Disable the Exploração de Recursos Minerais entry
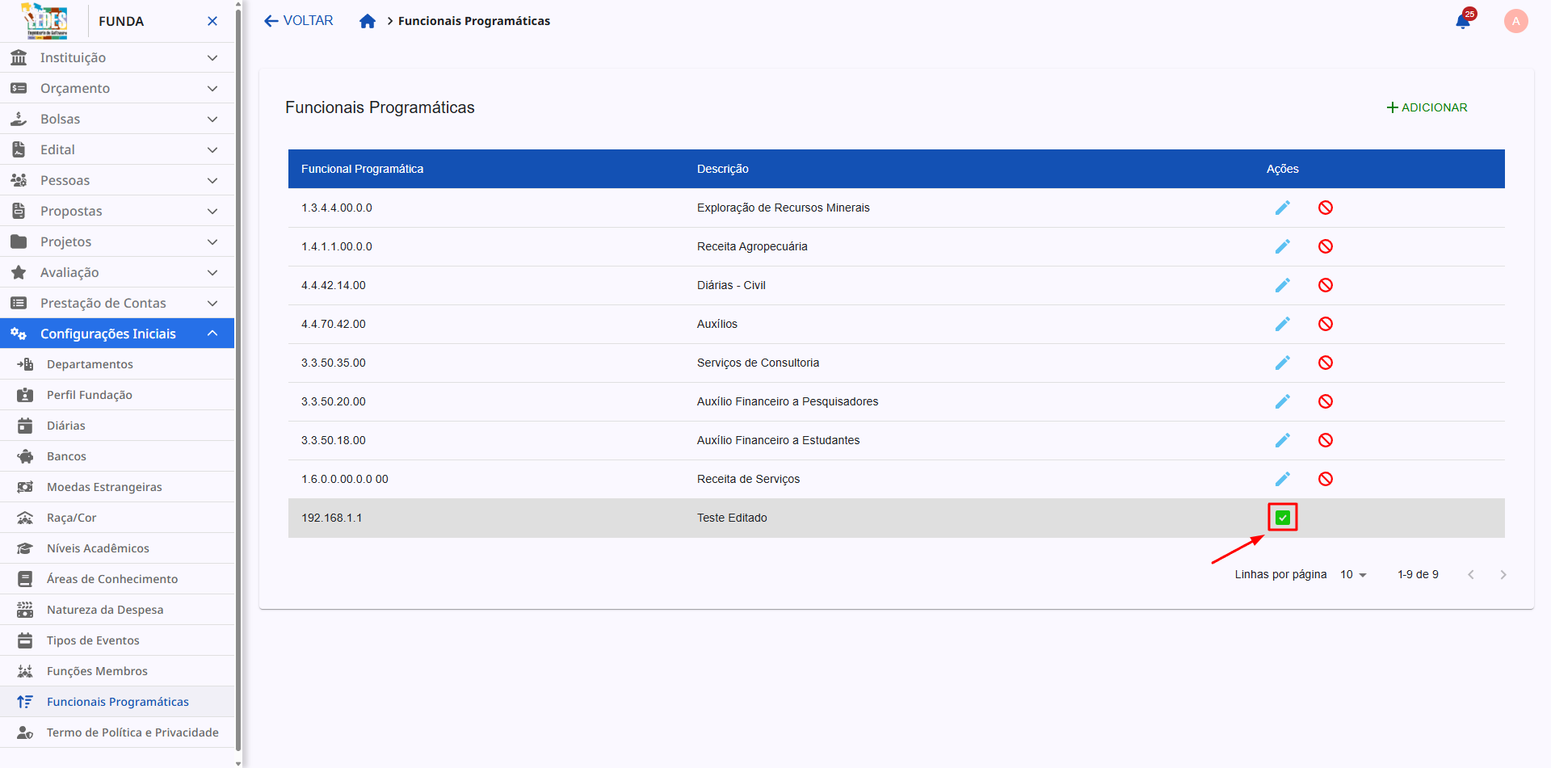This screenshot has height=768, width=1551. (1325, 208)
